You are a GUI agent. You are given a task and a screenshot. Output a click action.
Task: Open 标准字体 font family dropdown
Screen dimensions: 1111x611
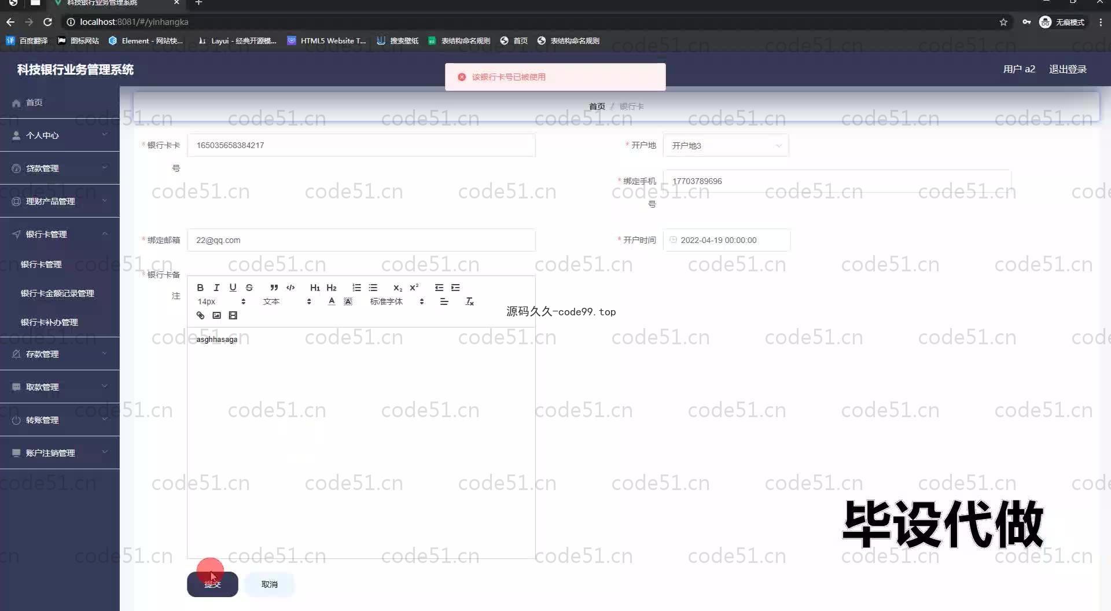coord(397,301)
